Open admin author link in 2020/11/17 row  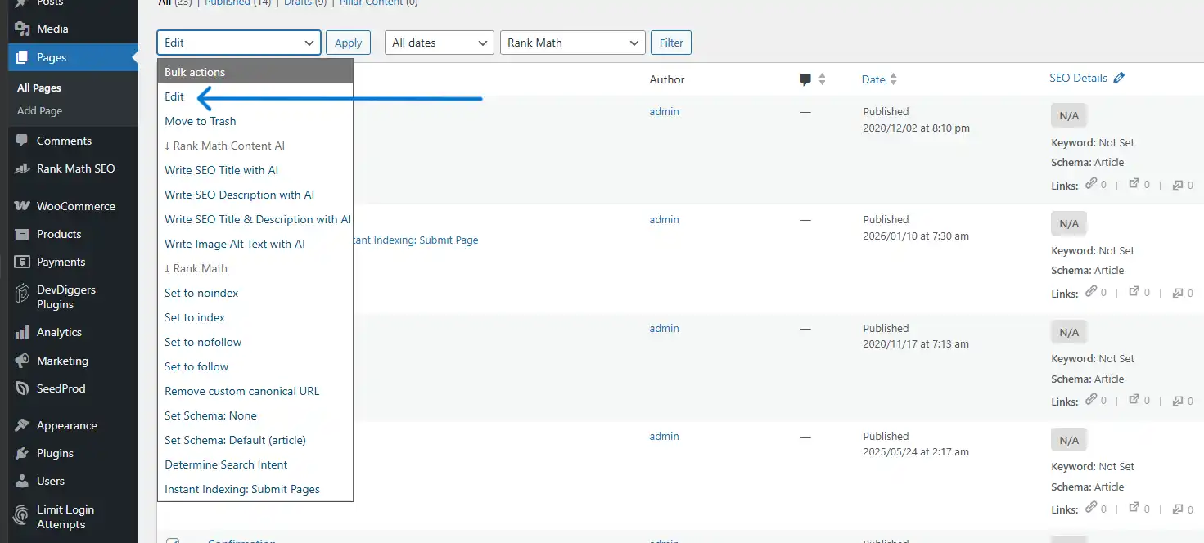(664, 328)
